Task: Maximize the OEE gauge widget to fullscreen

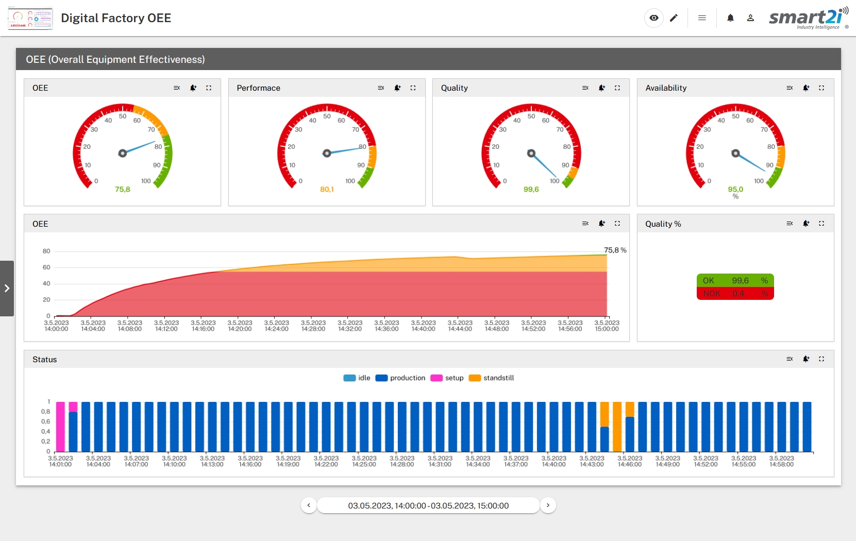Action: point(209,88)
